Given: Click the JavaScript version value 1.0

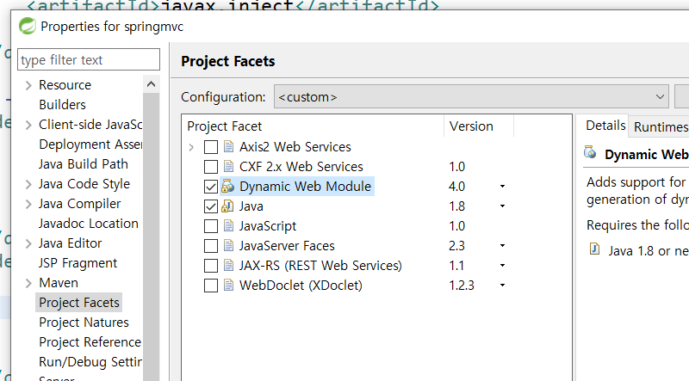Looking at the screenshot, I should 457,225.
